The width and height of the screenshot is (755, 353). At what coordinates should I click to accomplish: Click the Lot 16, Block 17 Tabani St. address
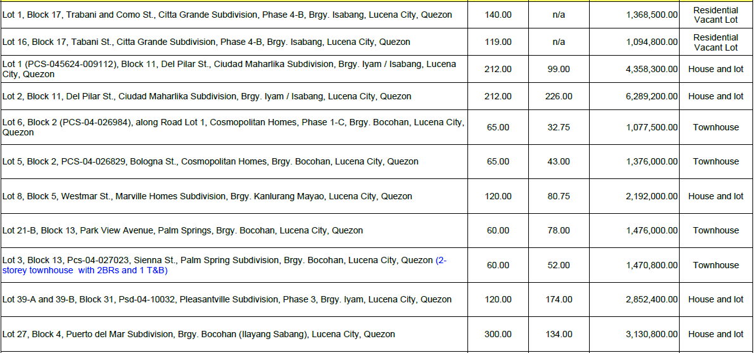[x=206, y=42]
